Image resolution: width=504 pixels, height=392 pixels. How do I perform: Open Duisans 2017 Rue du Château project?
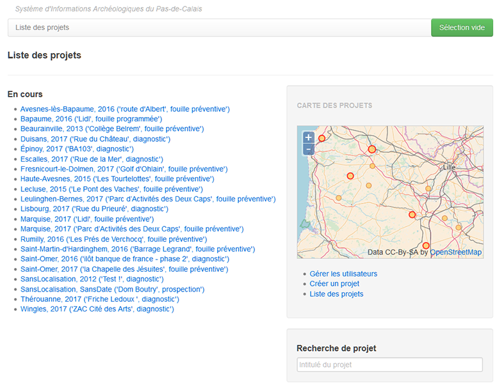point(95,139)
